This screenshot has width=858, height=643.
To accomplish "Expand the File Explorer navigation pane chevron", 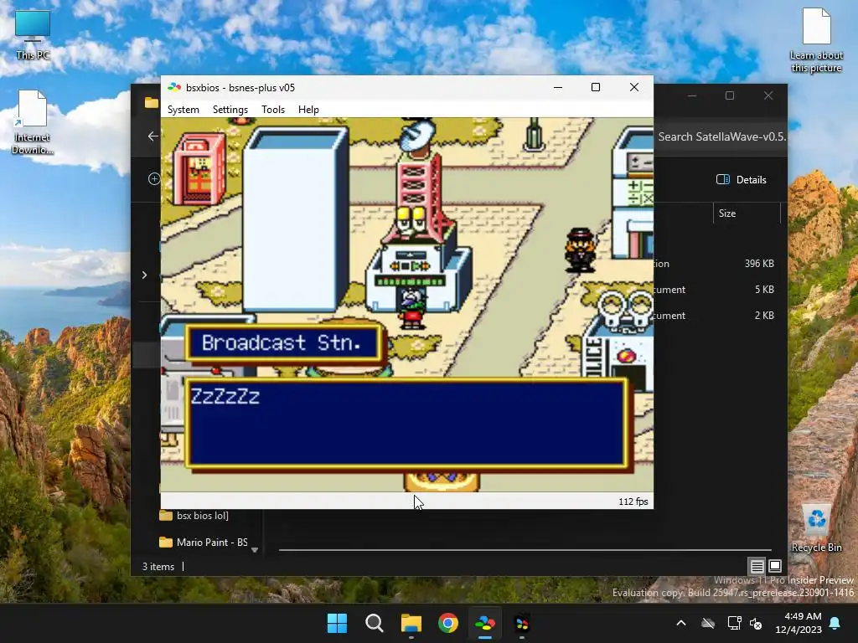I will pos(144,275).
